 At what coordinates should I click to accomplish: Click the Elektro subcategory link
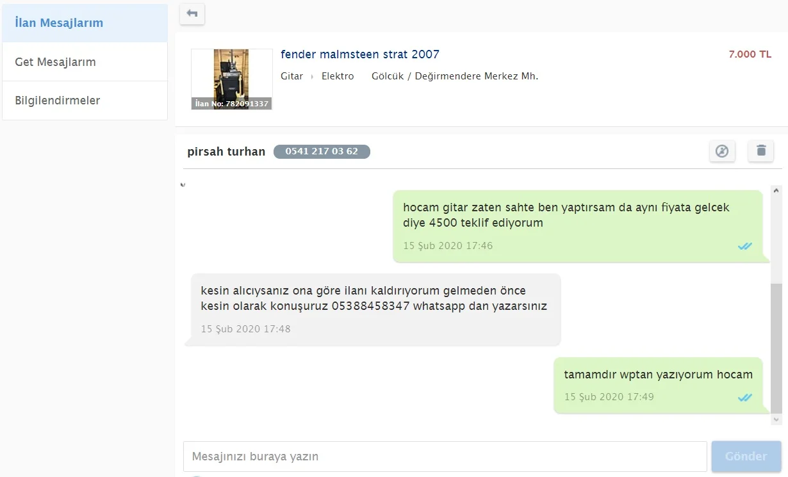[338, 76]
